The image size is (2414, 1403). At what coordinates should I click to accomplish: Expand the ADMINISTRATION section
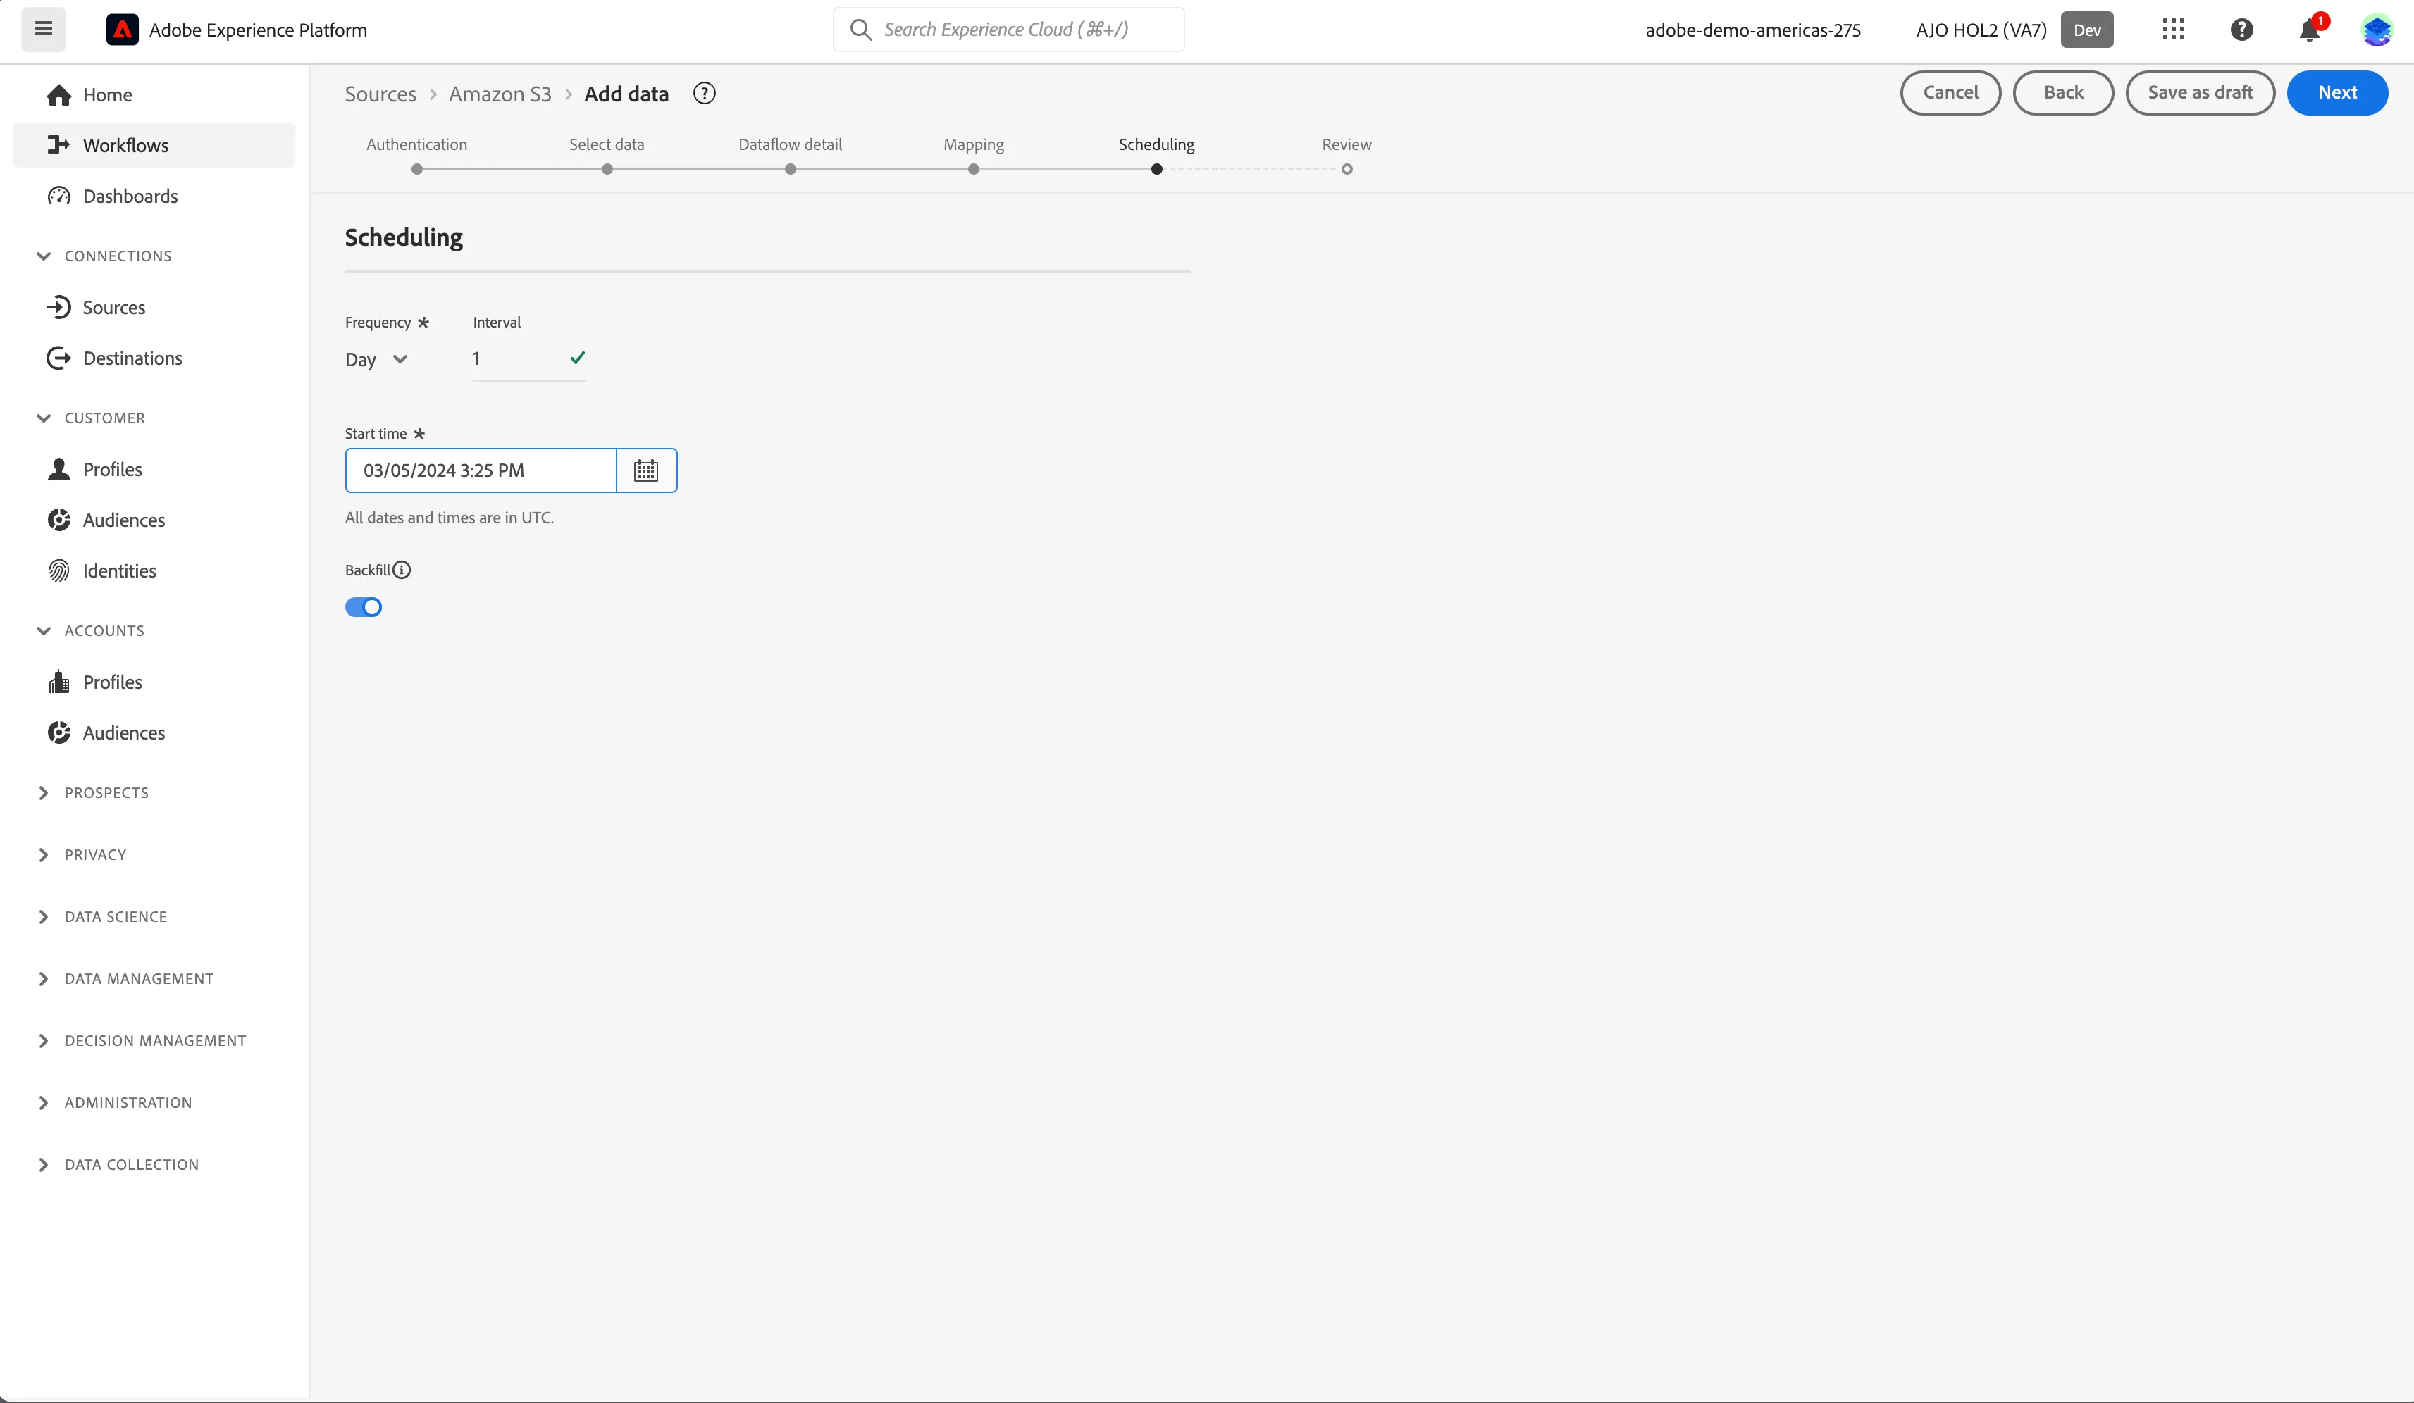tap(115, 1102)
